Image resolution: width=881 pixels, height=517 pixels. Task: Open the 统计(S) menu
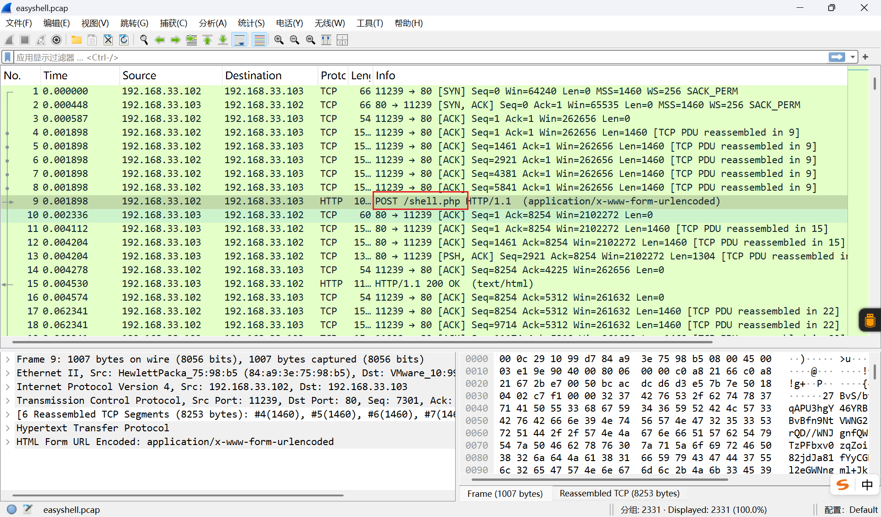(251, 23)
